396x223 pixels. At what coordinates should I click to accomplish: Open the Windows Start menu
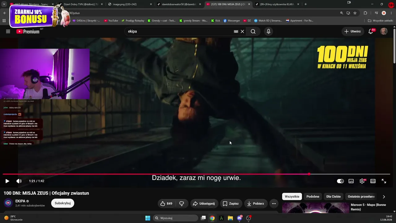[148, 218]
